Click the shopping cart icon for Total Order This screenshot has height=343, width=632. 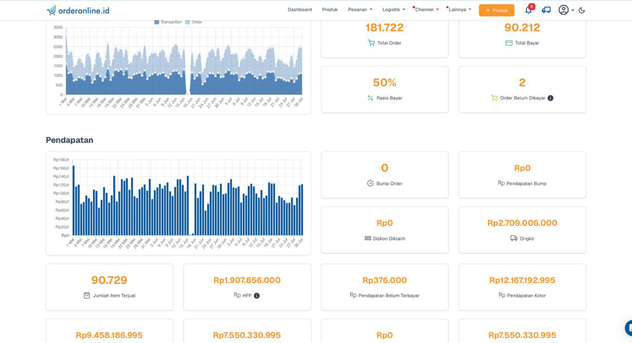tap(371, 43)
